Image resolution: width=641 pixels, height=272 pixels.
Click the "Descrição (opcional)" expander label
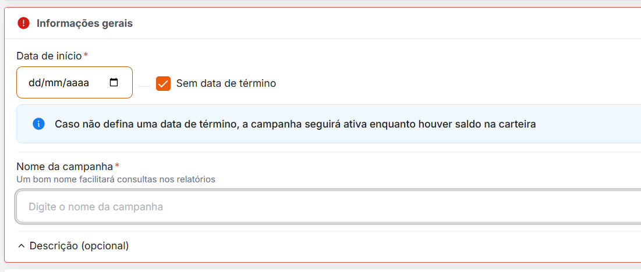(79, 246)
